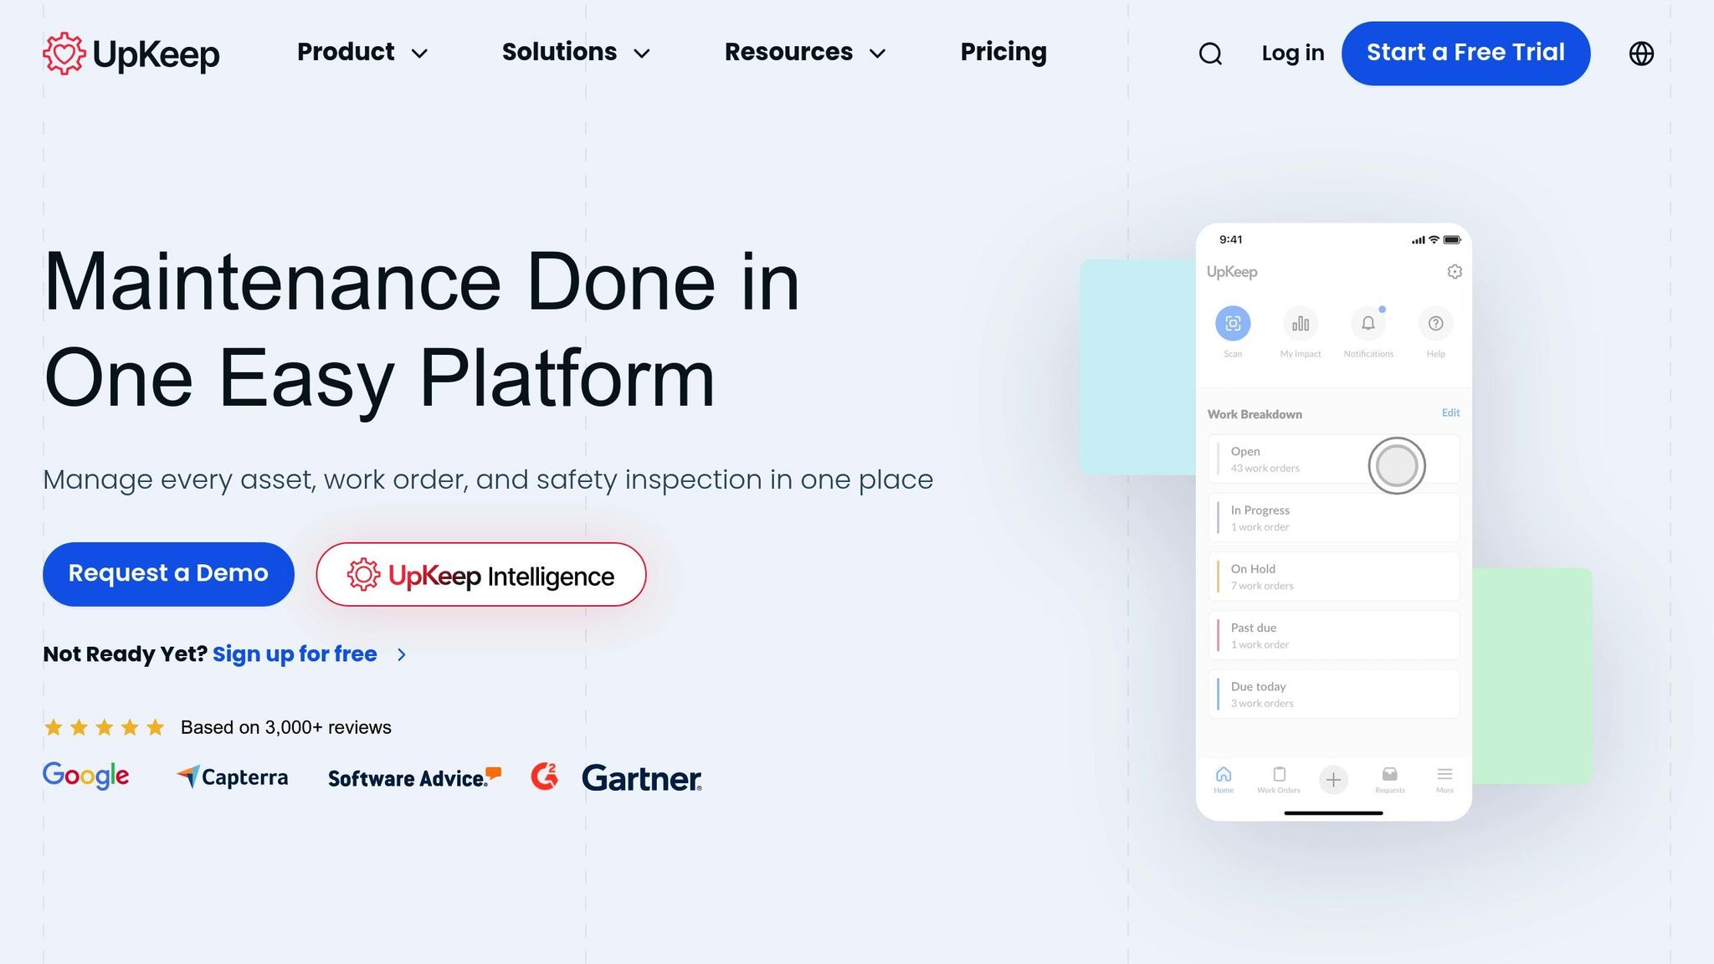Expand the Resources dropdown menu
This screenshot has height=964, width=1714.
(805, 53)
